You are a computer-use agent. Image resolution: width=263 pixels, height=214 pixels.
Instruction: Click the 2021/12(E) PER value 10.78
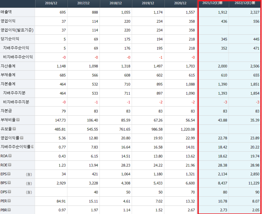pyautogui.click(x=223, y=201)
